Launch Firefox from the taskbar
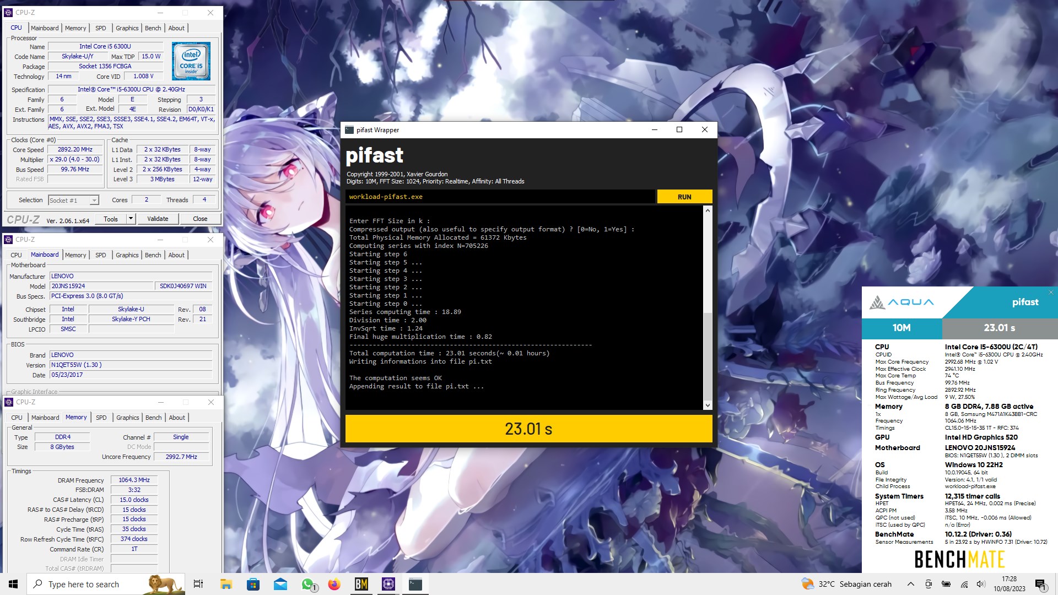Screen dimensions: 1058x595 334,584
